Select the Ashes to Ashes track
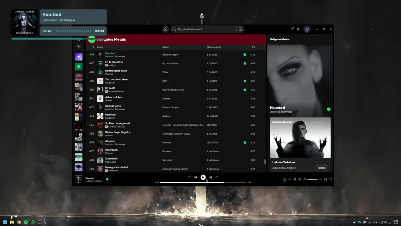The width and height of the screenshot is (401, 226). coord(114,97)
